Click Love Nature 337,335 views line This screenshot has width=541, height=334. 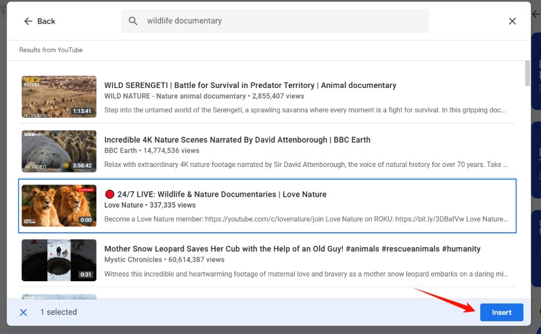point(149,206)
